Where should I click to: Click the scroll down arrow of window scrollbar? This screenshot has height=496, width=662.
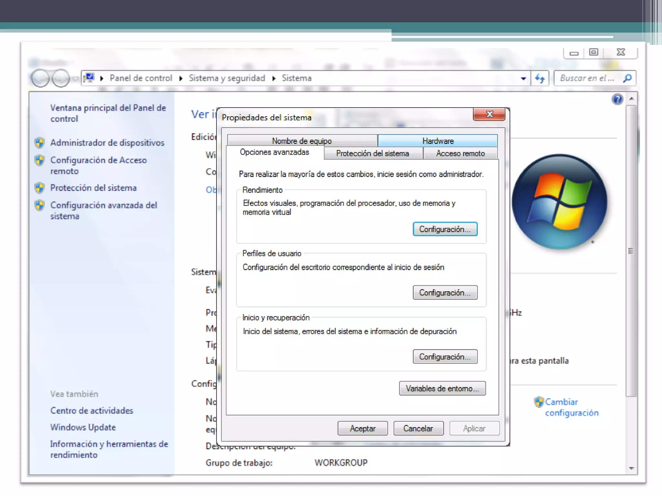631,468
